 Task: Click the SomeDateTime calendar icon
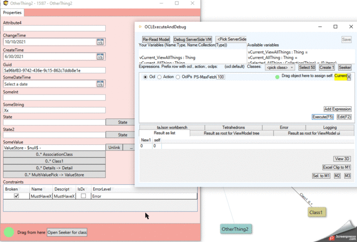pyautogui.click(x=100, y=84)
